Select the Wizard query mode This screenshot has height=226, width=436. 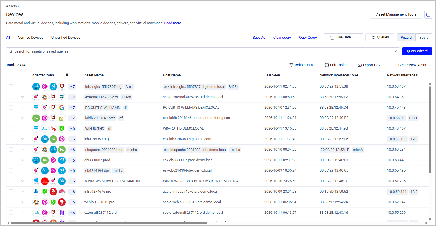406,38
